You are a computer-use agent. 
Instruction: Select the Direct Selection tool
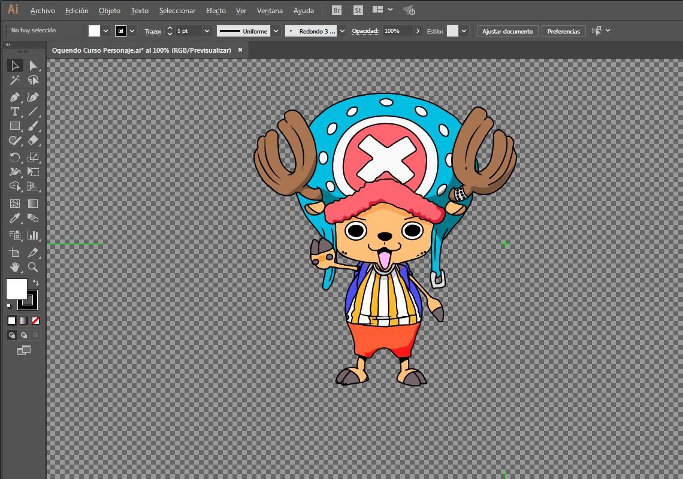pyautogui.click(x=33, y=65)
